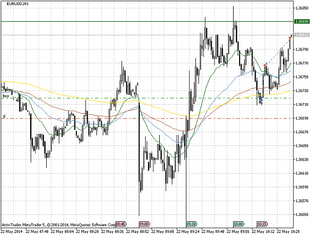314x236 pixels.
Task: Click the '22 May 10:12' time axis label
Action: coord(263,231)
